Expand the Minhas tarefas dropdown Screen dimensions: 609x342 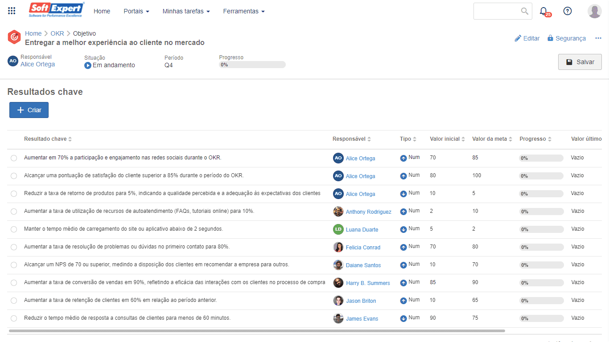[186, 11]
